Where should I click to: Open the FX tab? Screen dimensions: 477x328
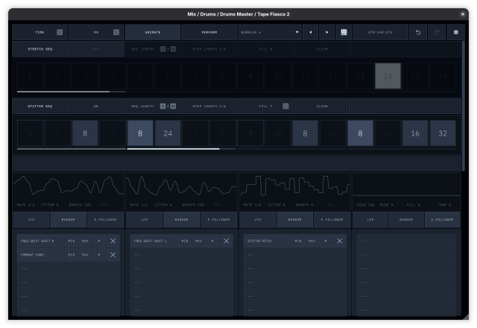pyautogui.click(x=96, y=32)
